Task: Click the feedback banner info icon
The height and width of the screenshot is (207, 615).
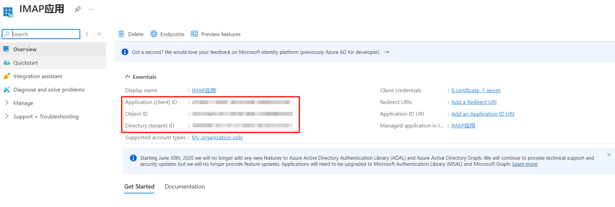Action: 125,52
